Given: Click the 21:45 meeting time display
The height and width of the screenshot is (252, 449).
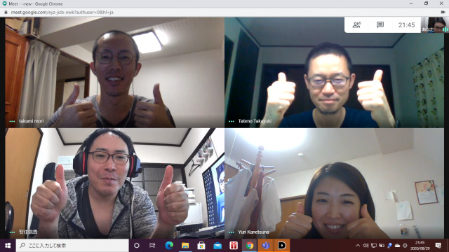Looking at the screenshot, I should click(x=406, y=25).
